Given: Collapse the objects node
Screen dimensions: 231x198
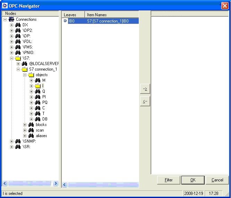Looking at the screenshot, I should [x=25, y=75].
